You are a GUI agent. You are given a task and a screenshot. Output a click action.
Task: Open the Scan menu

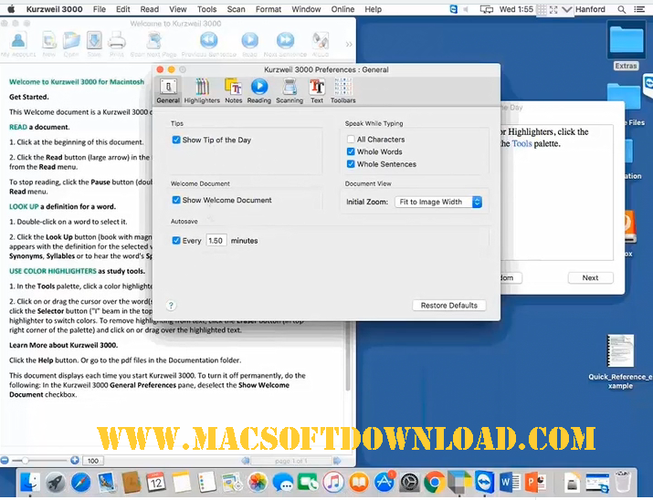237,9
